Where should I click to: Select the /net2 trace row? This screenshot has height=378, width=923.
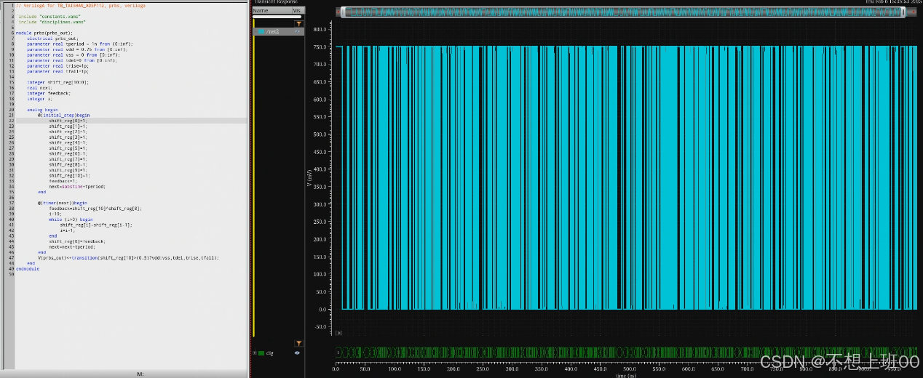[278, 32]
